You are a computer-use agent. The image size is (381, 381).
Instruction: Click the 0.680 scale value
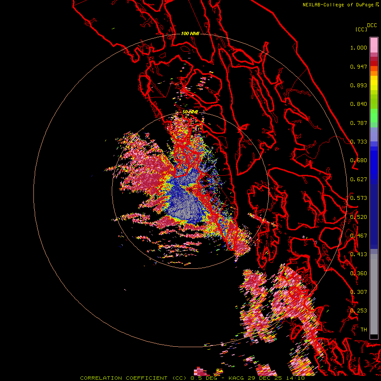coord(359,160)
